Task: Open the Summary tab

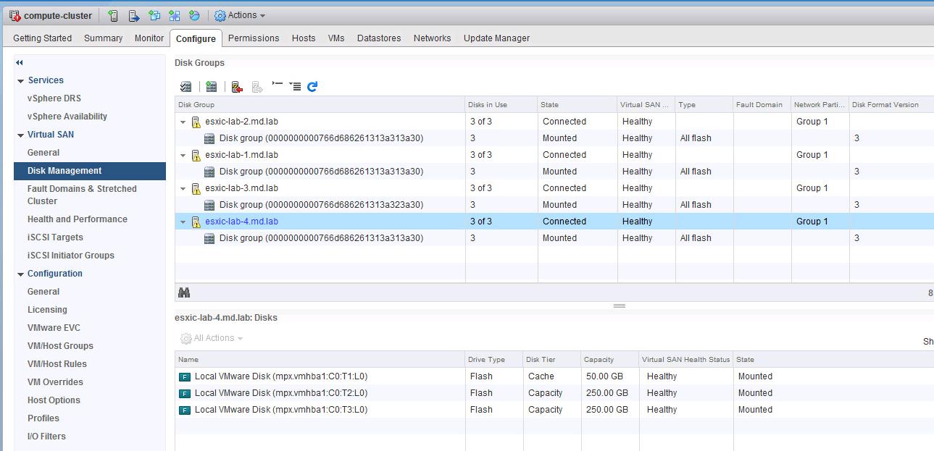Action: (x=104, y=38)
